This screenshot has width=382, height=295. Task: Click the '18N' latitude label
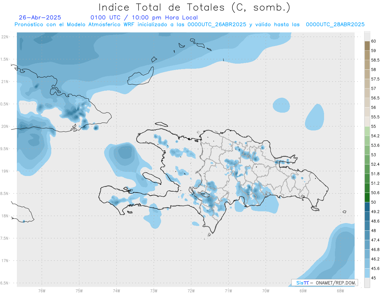(5, 216)
